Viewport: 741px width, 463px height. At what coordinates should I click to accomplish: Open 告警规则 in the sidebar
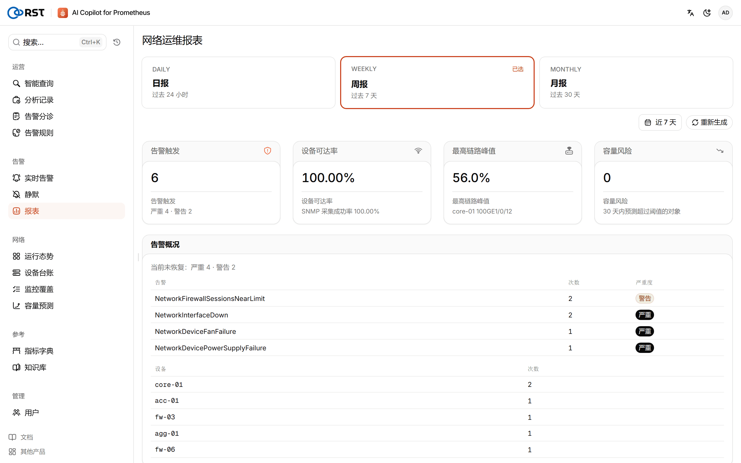click(66, 132)
